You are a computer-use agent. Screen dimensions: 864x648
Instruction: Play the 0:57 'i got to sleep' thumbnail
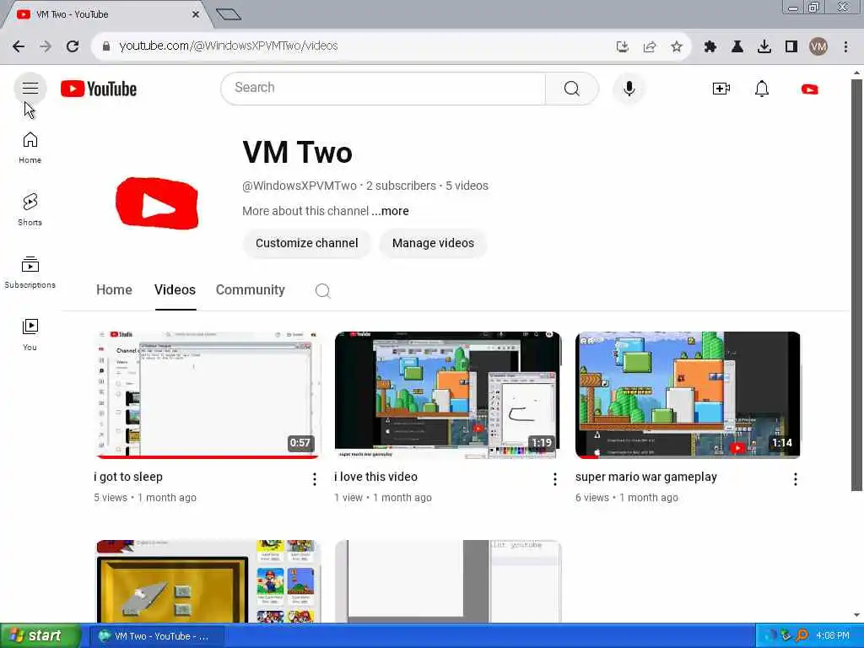208,395
